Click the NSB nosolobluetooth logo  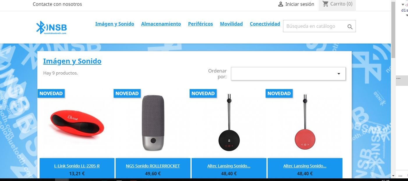click(x=52, y=28)
